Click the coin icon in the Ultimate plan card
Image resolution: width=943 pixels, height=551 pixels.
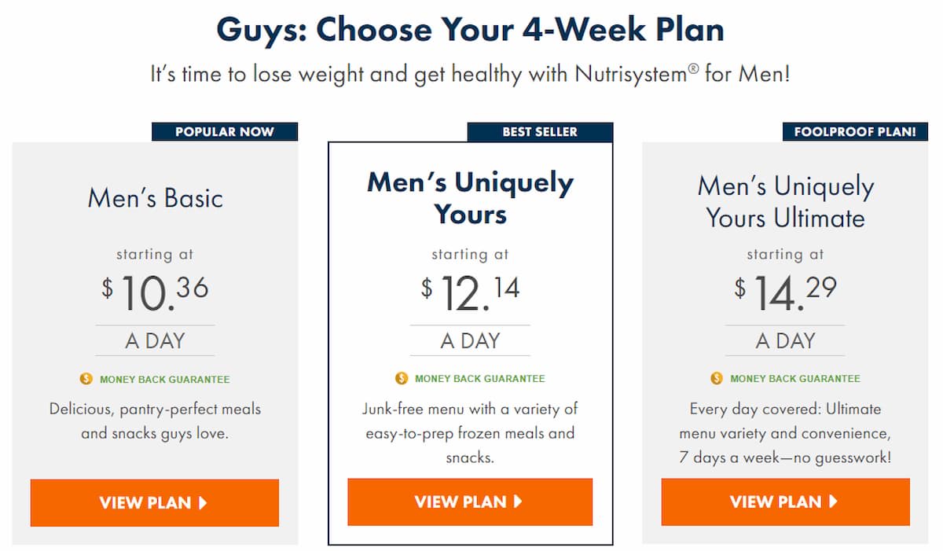click(x=716, y=378)
